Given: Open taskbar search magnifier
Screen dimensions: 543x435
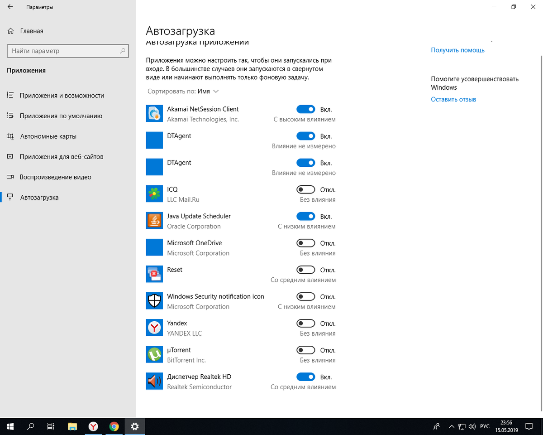Looking at the screenshot, I should coord(31,426).
